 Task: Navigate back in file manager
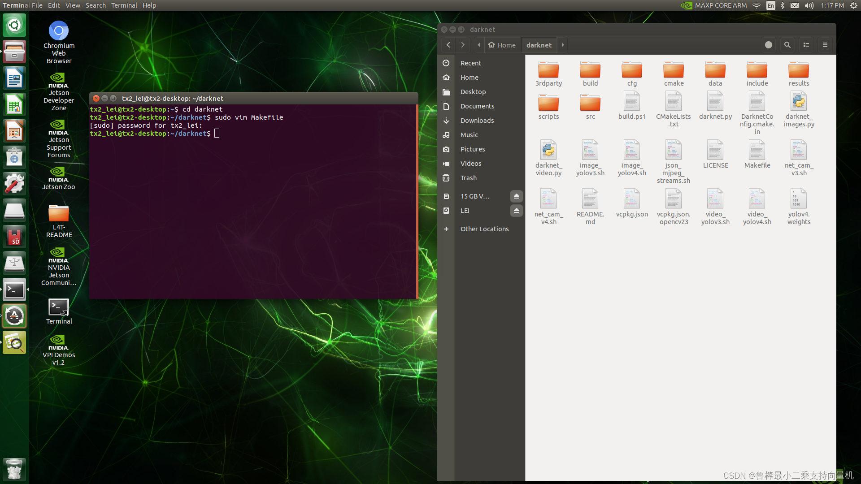(x=448, y=45)
